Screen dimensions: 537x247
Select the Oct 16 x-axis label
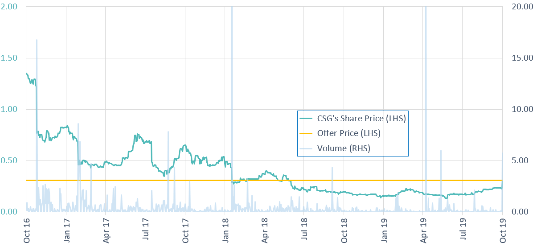tap(26, 230)
